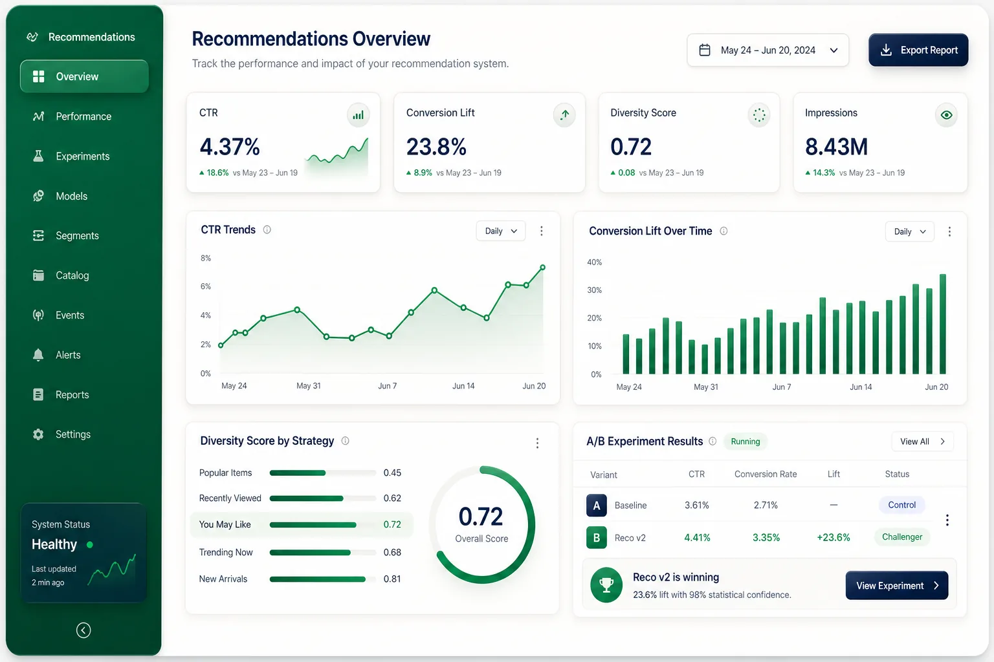Click the info icon beside CTR Trends
Image resolution: width=994 pixels, height=662 pixels.
coord(267,230)
